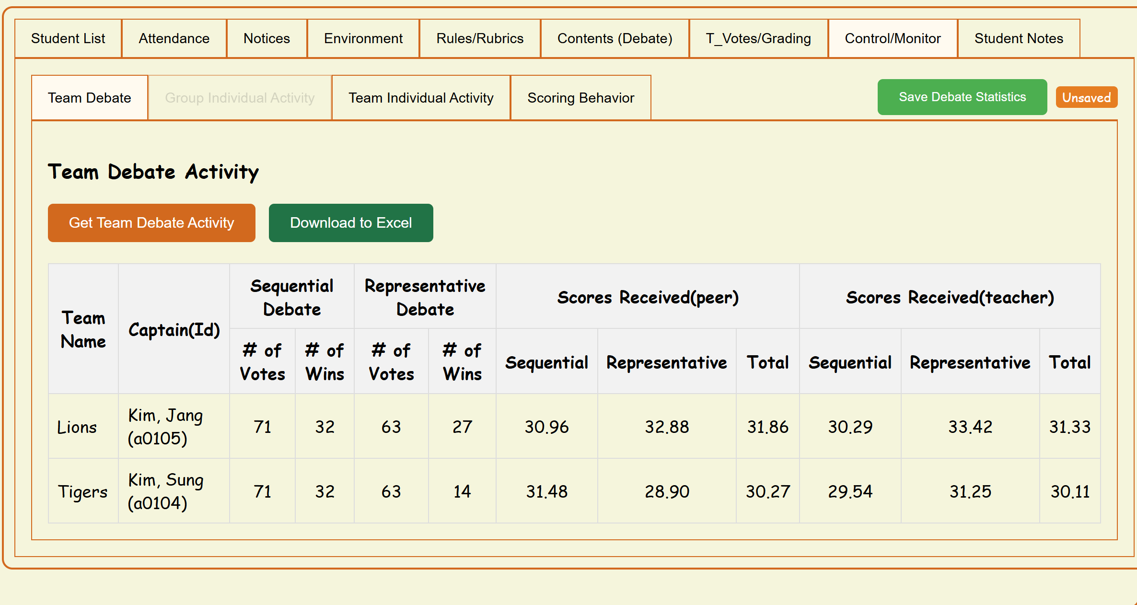Select the Environment tab
This screenshot has height=605, width=1137.
363,38
